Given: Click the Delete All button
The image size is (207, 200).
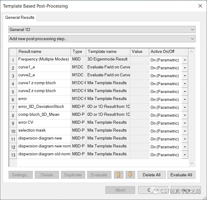Looking at the screenshot, I should [x=151, y=175].
